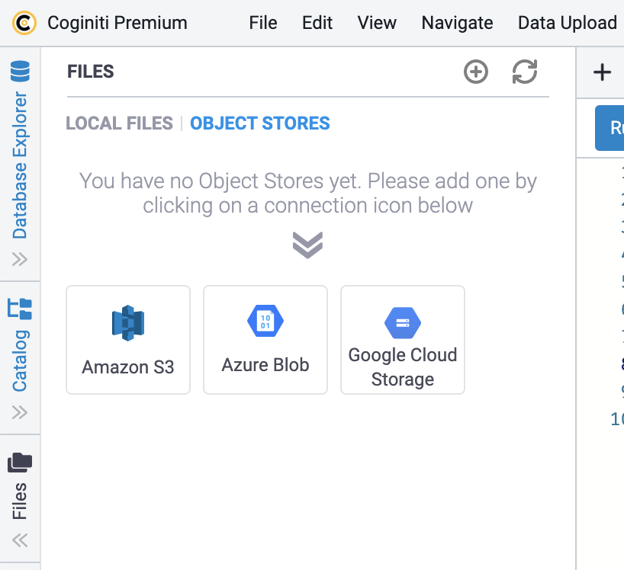Click the Coginiti logo
Viewport: 624px width, 570px height.
21,23
